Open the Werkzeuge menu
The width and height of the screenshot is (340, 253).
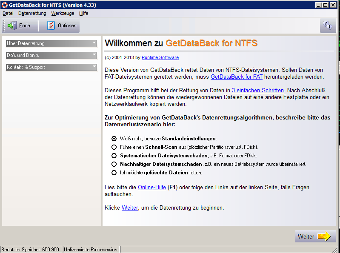point(63,13)
